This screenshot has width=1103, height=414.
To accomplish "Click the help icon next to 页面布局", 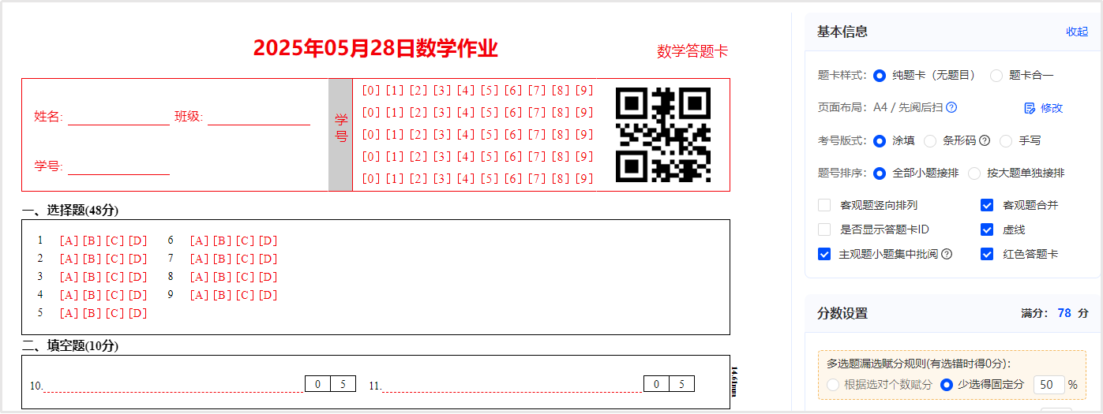I will click(951, 107).
